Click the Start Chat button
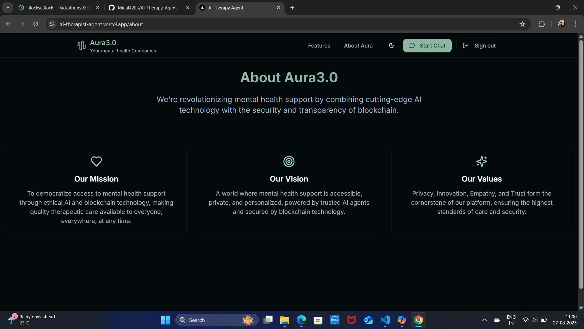This screenshot has height=329, width=584. pyautogui.click(x=427, y=45)
